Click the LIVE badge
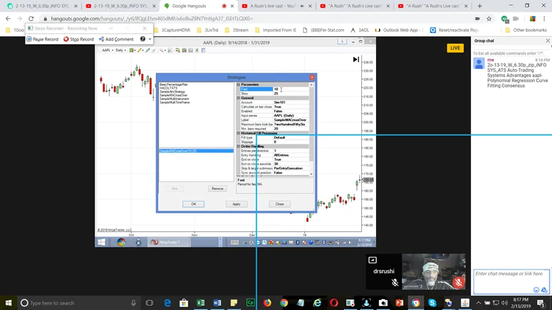The image size is (552, 310). (455, 48)
